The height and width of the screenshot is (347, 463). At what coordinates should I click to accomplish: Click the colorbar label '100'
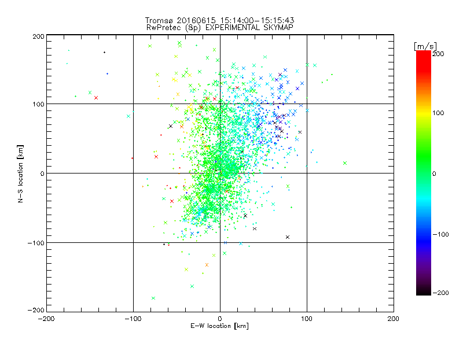pyautogui.click(x=438, y=113)
